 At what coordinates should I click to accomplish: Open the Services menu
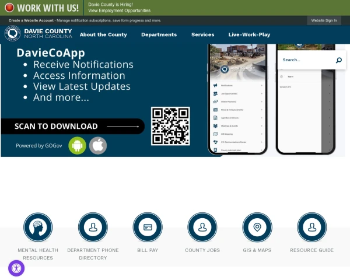[x=202, y=34]
